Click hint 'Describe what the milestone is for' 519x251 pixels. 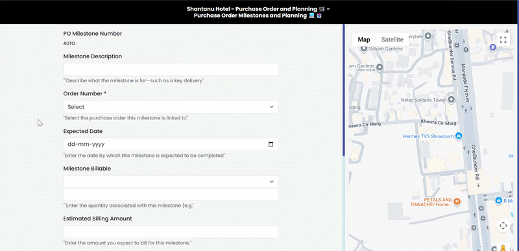click(134, 80)
